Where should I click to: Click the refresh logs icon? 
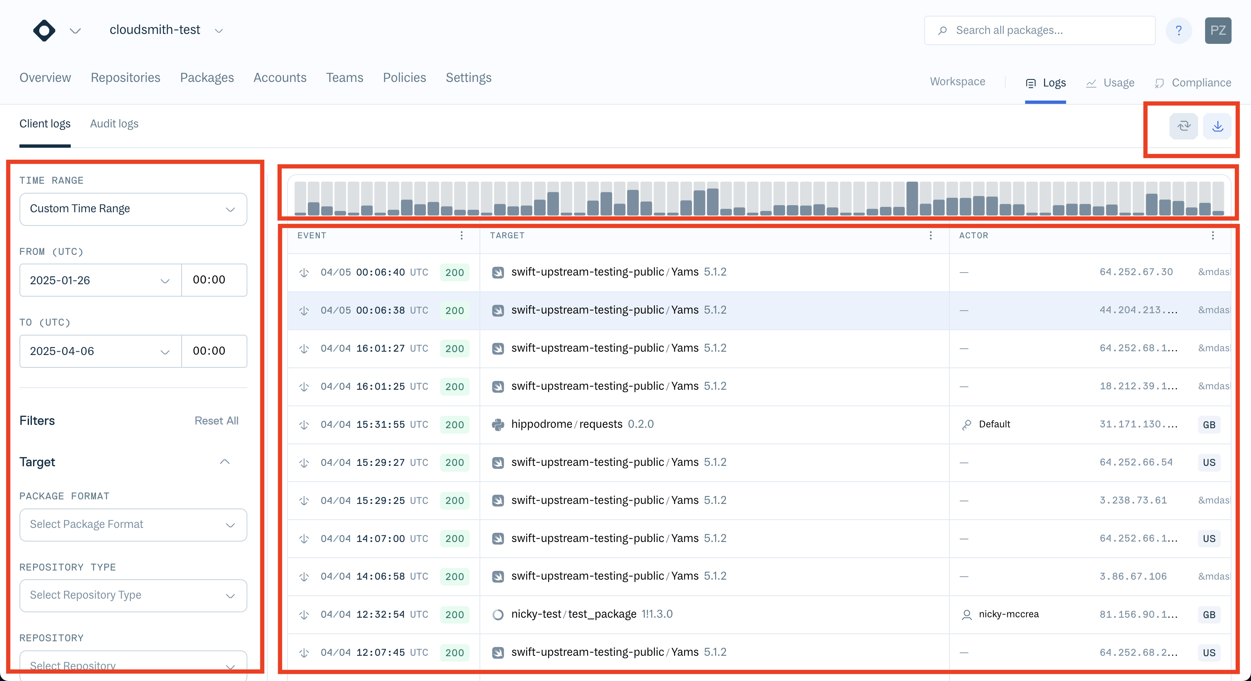(x=1184, y=126)
